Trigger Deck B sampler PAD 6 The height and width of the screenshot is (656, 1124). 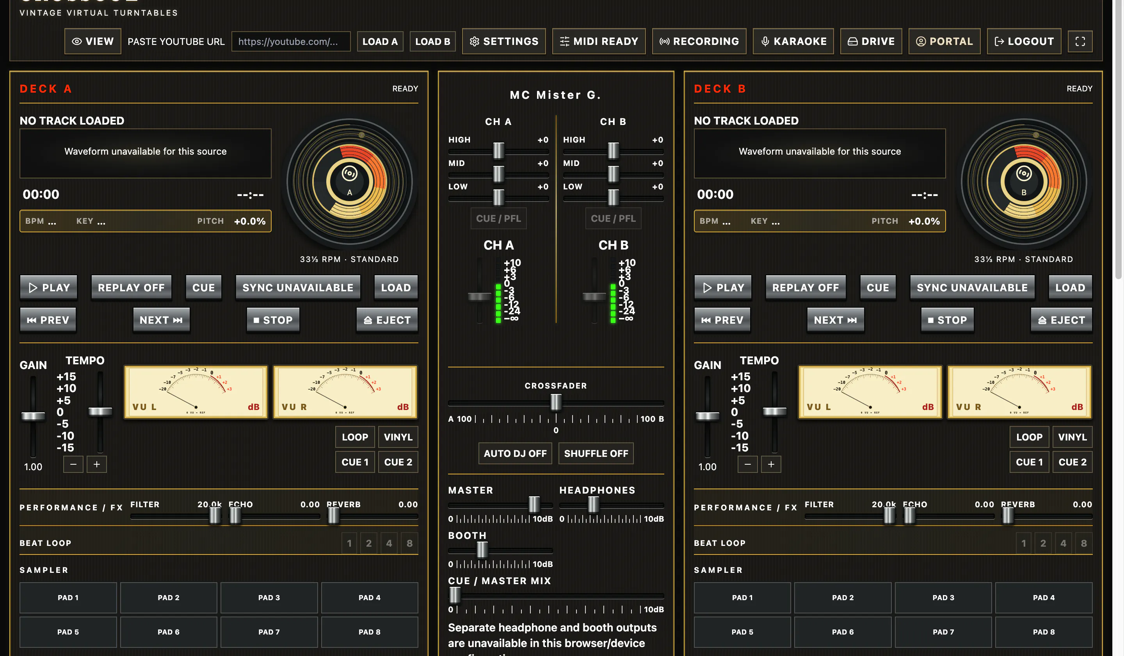(843, 632)
